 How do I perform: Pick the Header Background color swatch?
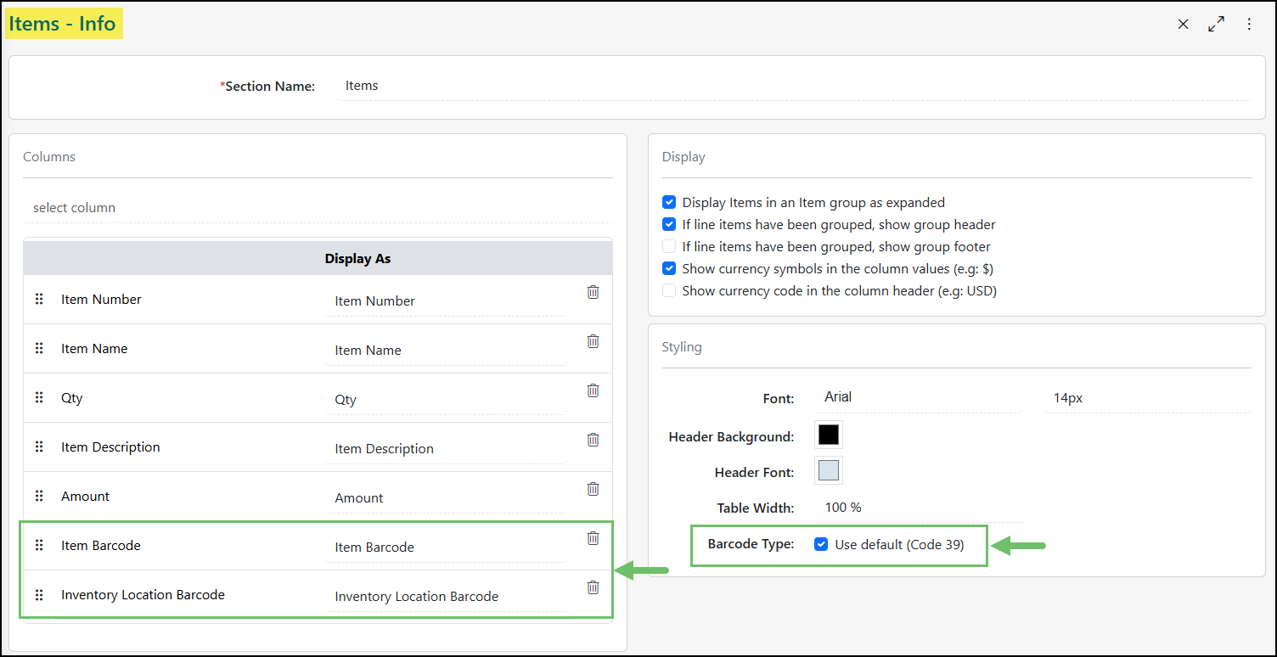(828, 435)
